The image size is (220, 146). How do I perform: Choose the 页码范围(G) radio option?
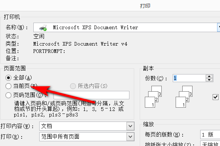coord(8,95)
